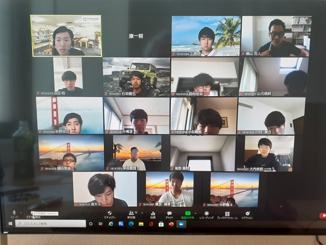Screen dimensions: 326x245
Task: Select the tile labeled 祐弥 栗野
Action: click(203, 153)
